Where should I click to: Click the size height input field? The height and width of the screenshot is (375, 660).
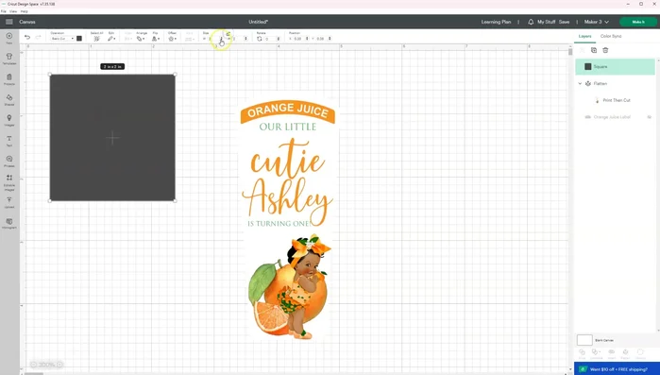237,39
